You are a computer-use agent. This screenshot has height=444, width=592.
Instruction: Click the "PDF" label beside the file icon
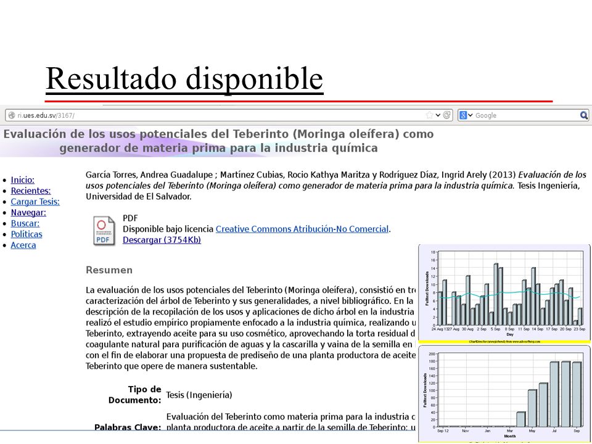[130, 218]
